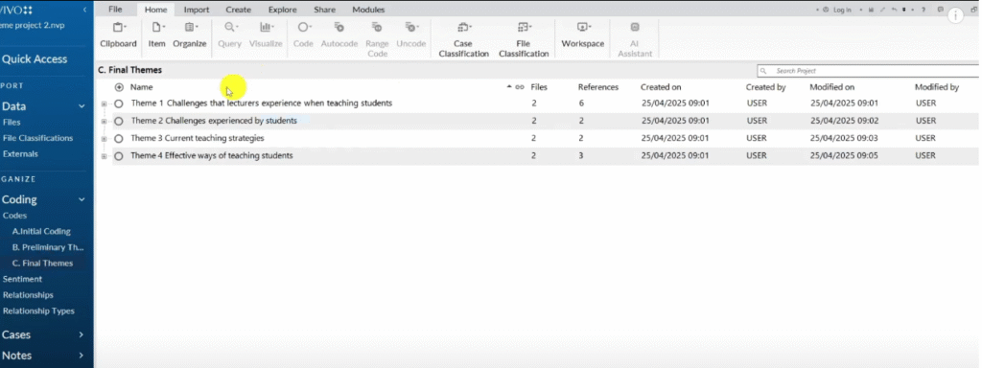Select the circle next to Theme 4 row
Viewport: 982px width, 368px height.
pyautogui.click(x=118, y=156)
